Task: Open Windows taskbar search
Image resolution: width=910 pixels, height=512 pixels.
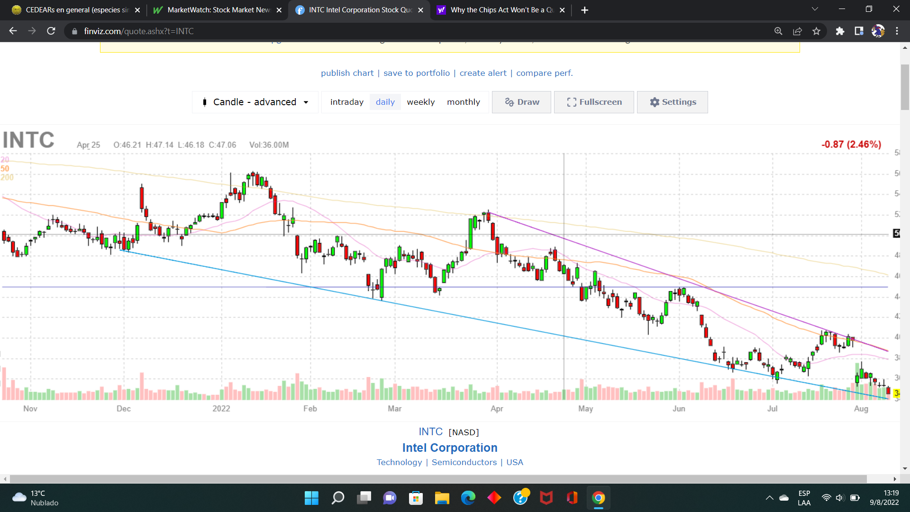Action: pyautogui.click(x=337, y=498)
